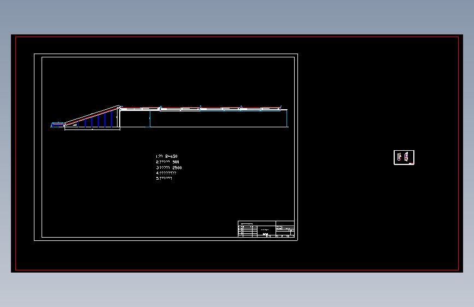Select the small detail drawing on the right

coord(404,157)
